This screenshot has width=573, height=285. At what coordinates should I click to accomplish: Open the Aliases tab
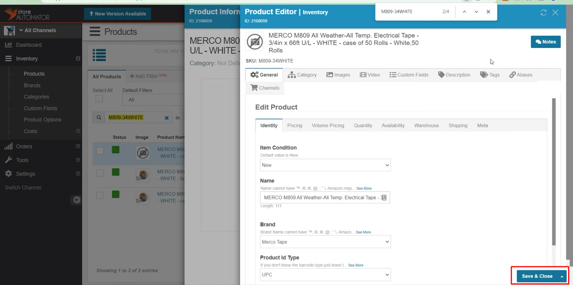[x=521, y=75]
